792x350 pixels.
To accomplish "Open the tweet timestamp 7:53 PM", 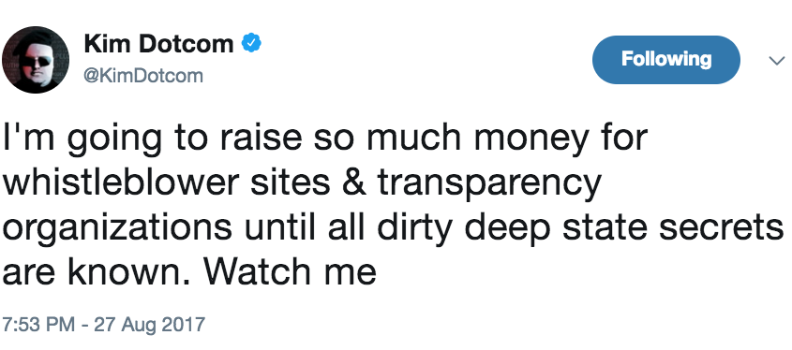I will 38,324.
